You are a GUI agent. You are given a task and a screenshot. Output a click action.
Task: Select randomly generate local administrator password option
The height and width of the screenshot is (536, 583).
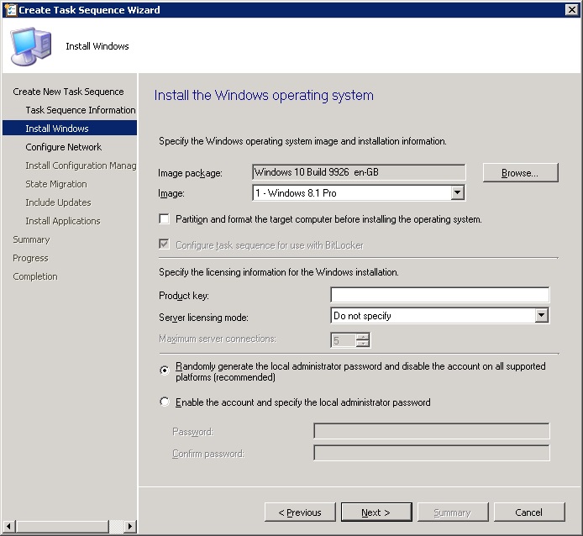point(164,369)
